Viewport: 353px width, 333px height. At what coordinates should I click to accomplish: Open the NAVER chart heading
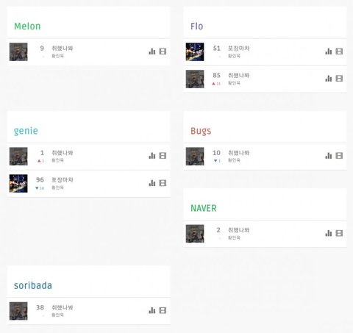coord(204,208)
